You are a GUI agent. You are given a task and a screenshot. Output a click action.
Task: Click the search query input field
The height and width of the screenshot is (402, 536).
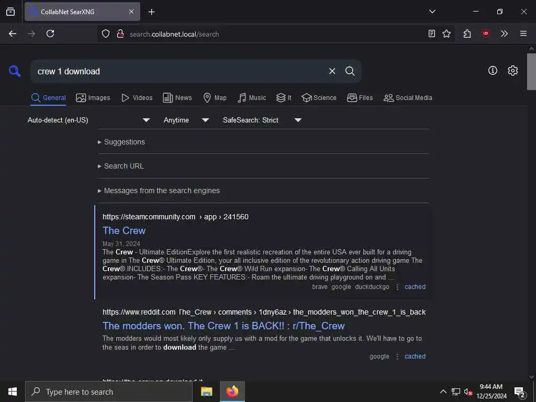[x=178, y=71]
